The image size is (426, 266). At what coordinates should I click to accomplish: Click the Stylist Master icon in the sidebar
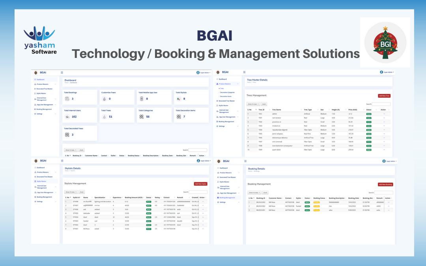pos(35,93)
